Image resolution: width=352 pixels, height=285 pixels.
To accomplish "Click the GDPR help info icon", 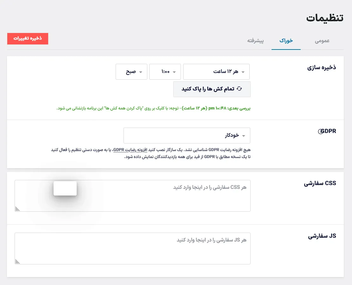I will coord(320,132).
